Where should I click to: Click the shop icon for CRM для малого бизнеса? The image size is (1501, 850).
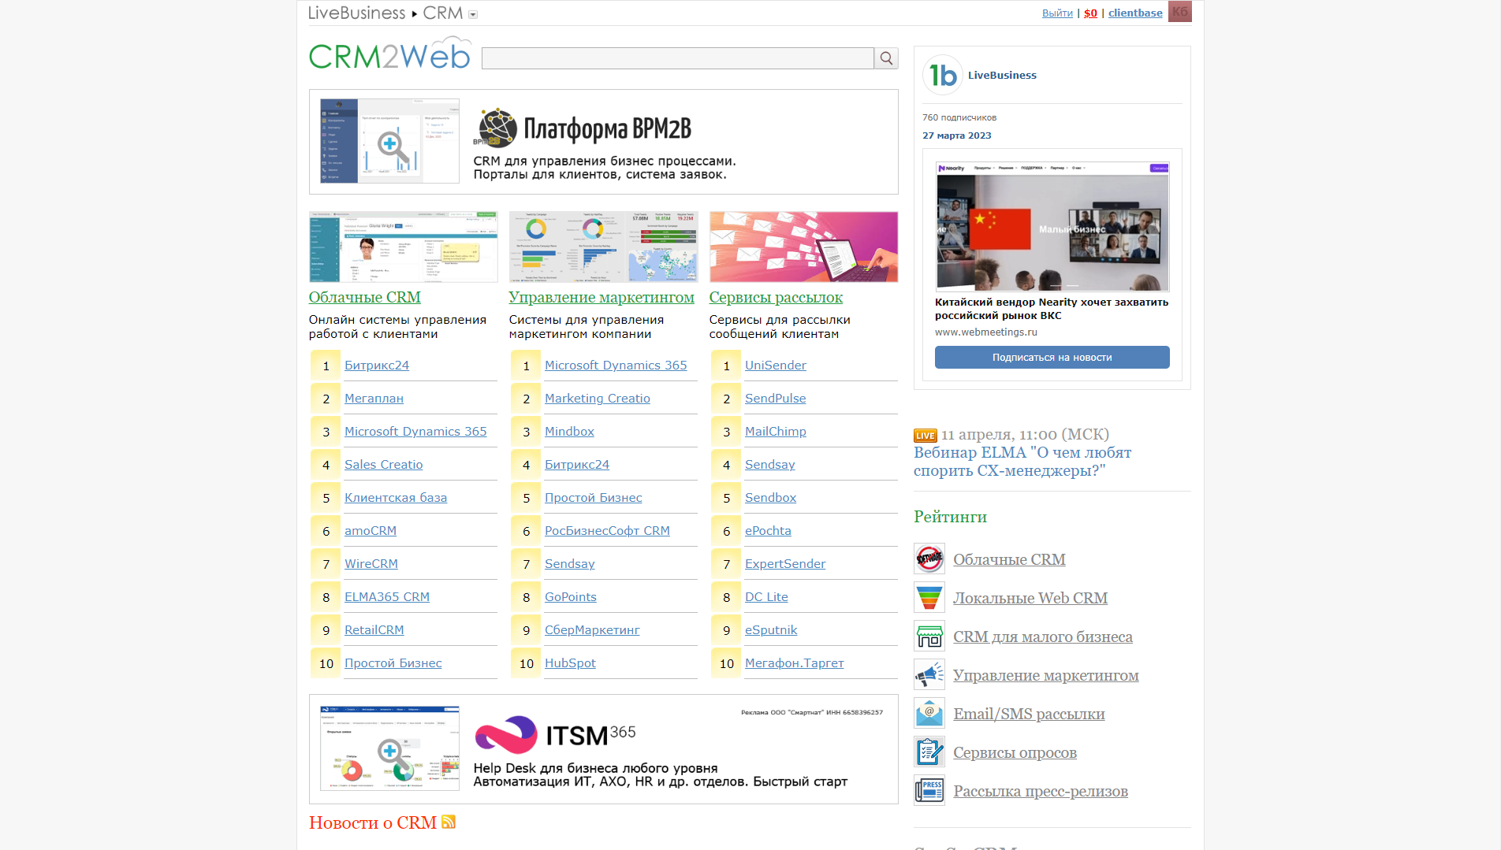pos(929,637)
